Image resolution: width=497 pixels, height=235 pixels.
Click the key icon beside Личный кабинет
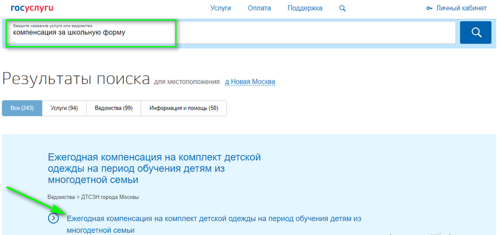429,9
